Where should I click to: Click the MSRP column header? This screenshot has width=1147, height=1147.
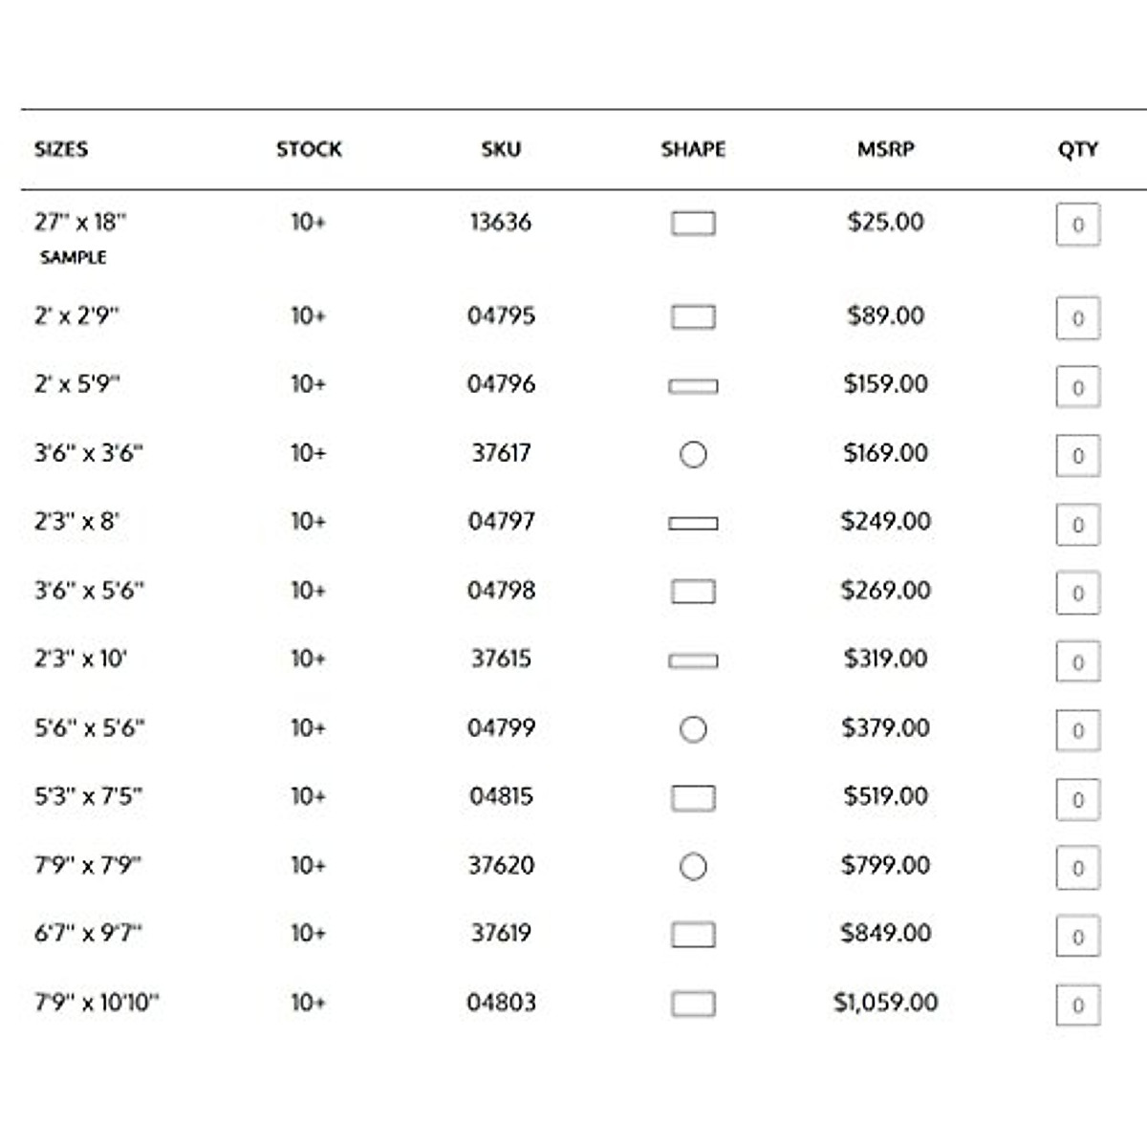pyautogui.click(x=885, y=149)
